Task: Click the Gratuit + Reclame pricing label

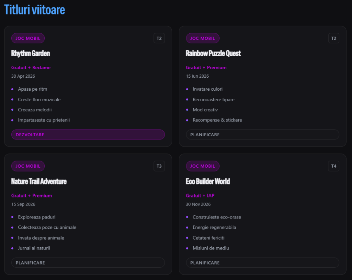Action: 31,67
